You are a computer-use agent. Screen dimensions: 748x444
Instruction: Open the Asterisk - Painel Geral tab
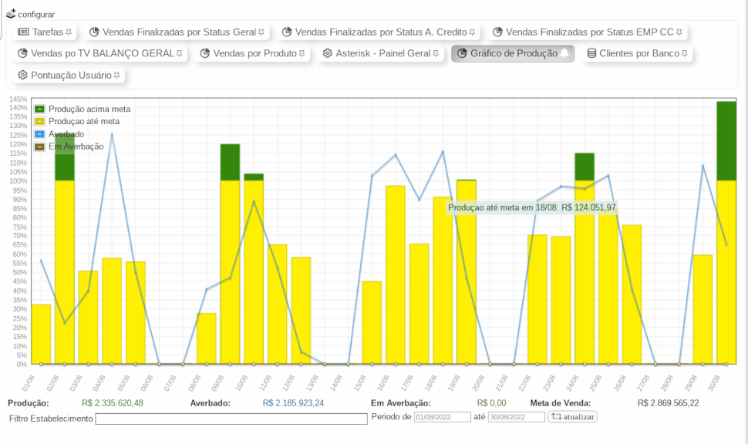point(381,53)
